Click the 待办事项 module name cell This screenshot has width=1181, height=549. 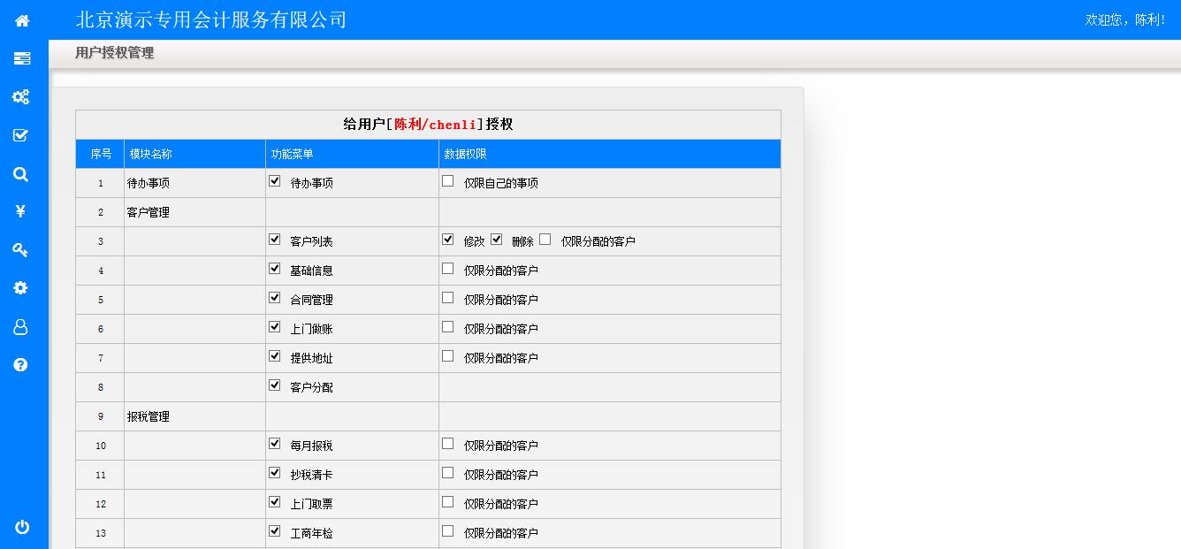point(194,183)
